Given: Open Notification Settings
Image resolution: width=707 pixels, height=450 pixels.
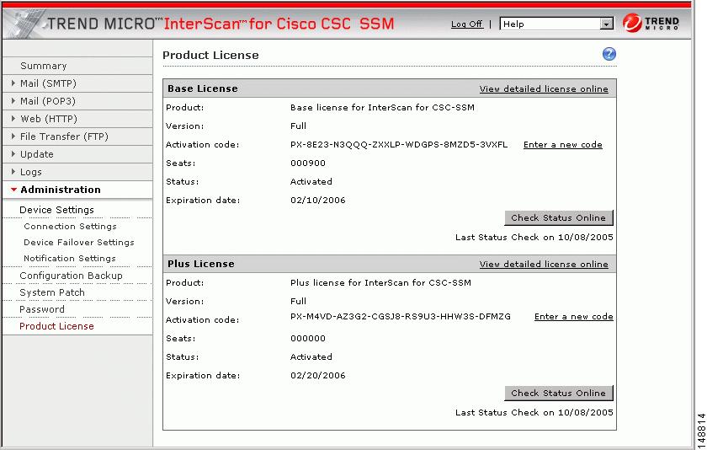Looking at the screenshot, I should coord(69,258).
